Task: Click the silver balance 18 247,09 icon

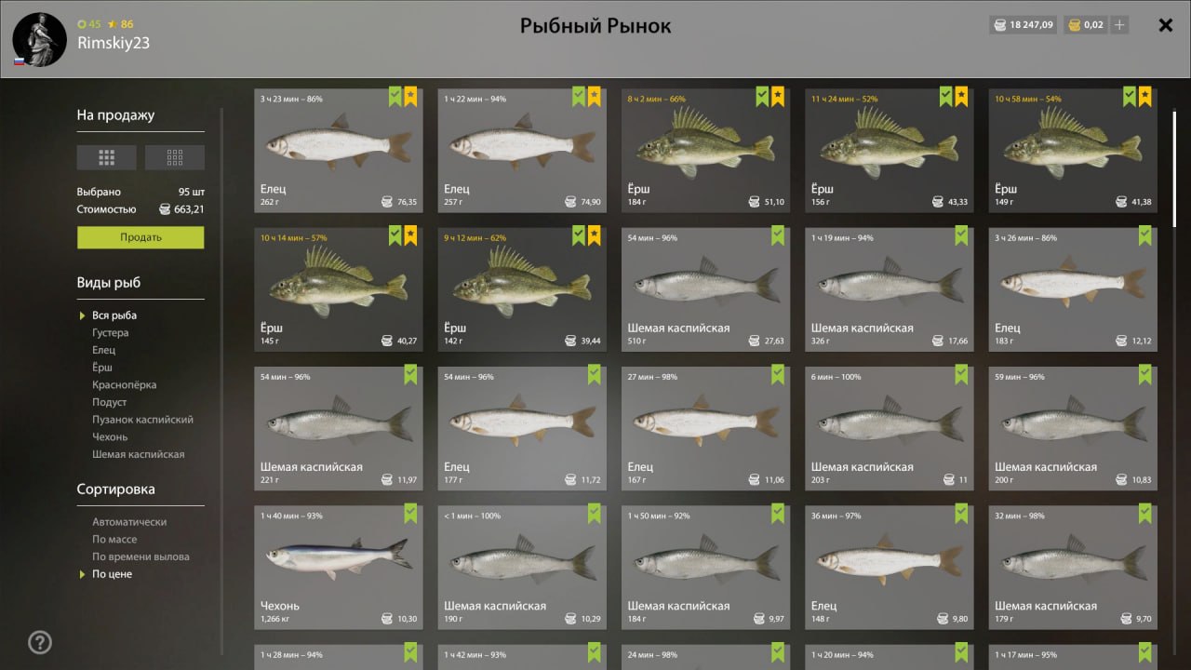Action: tap(1000, 25)
